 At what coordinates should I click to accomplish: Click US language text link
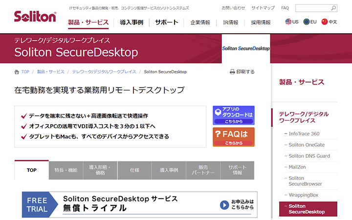pyautogui.click(x=295, y=22)
